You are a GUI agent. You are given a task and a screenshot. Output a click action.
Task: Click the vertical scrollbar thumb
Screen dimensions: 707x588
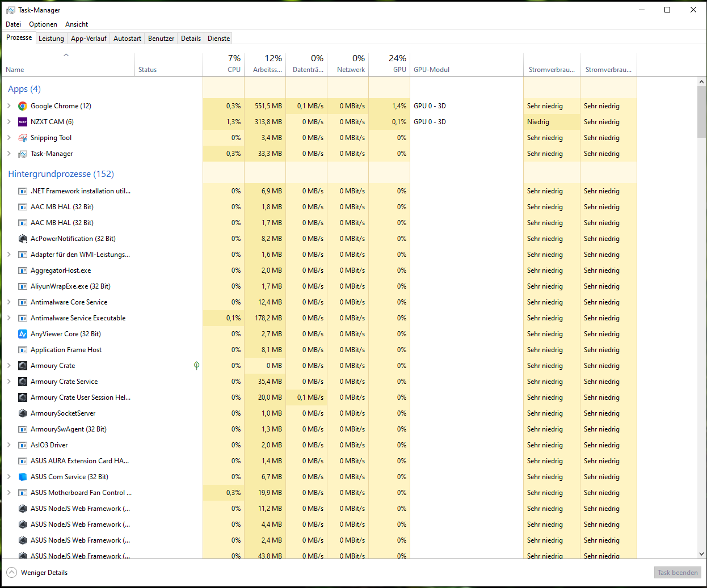point(702,112)
